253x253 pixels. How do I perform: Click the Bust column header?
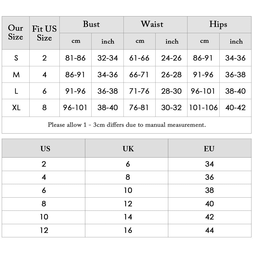click(x=91, y=25)
